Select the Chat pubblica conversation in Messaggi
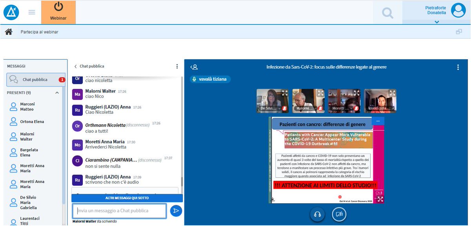 (36, 80)
